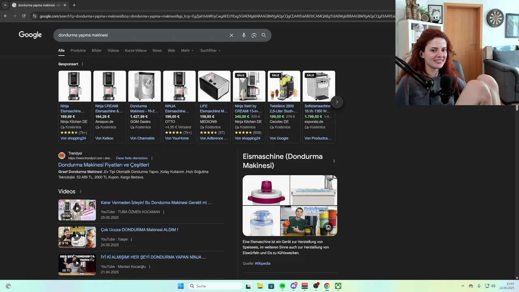Open Xbox app in the taskbar

[x=338, y=286]
